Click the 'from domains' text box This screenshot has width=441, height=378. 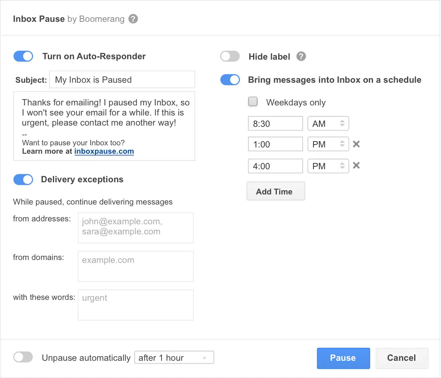coord(136,266)
